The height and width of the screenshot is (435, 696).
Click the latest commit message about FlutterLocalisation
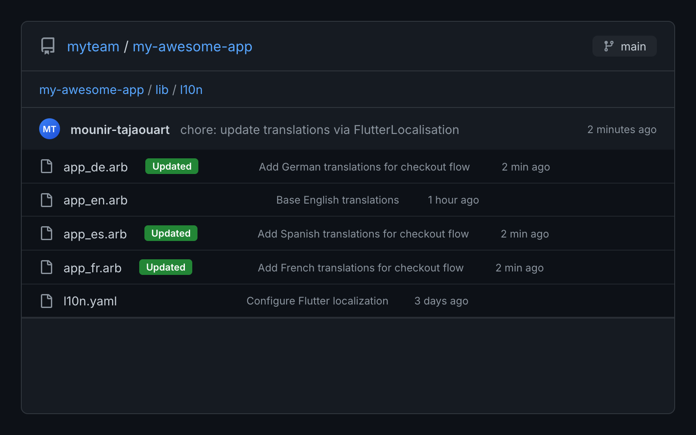[x=320, y=130]
